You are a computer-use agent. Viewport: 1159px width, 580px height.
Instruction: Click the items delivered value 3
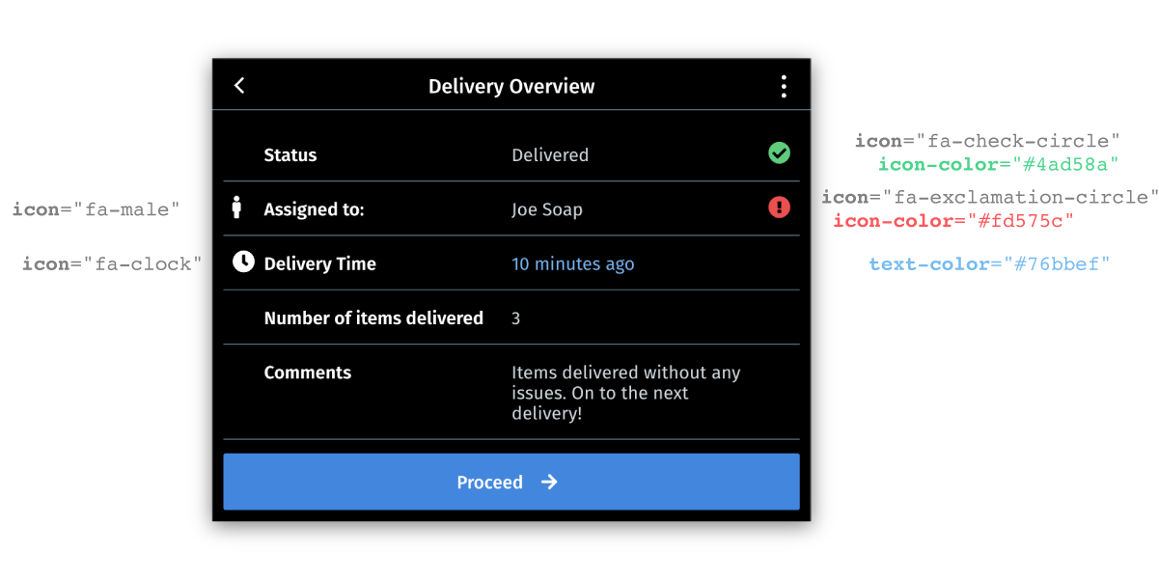[x=516, y=318]
